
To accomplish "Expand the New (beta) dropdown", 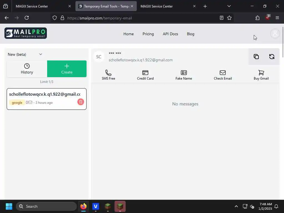I will [25, 54].
